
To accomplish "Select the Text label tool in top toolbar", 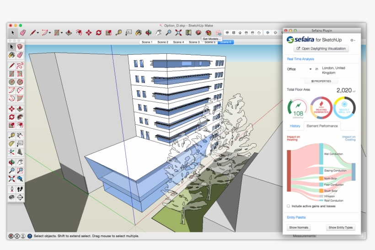I will [x=129, y=33].
